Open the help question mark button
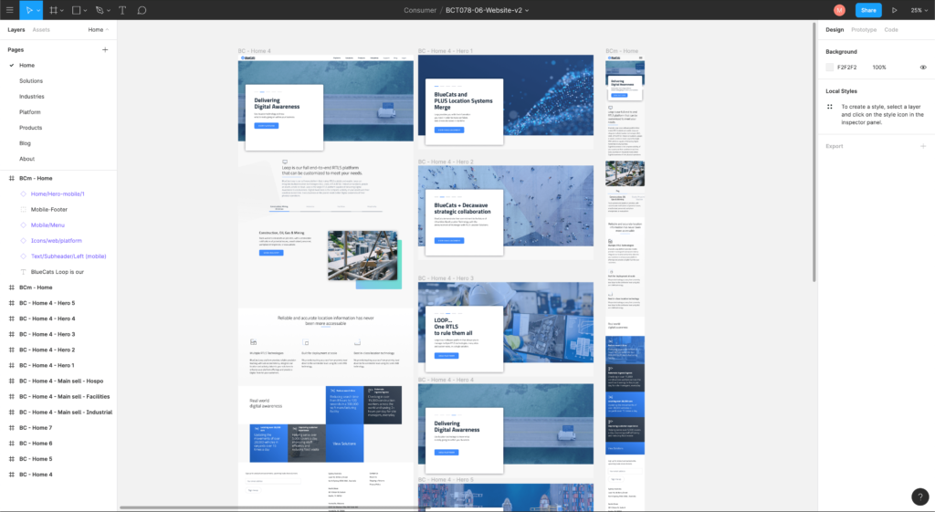Image resolution: width=935 pixels, height=512 pixels. tap(920, 496)
